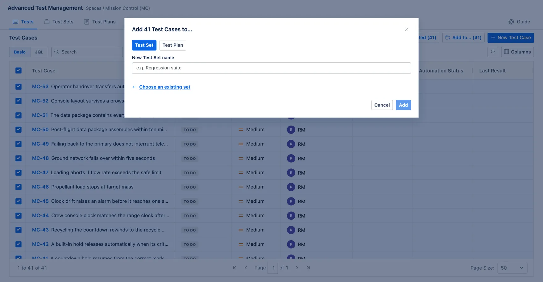This screenshot has width=543, height=282.
Task: Go to first page icon
Action: click(234, 268)
